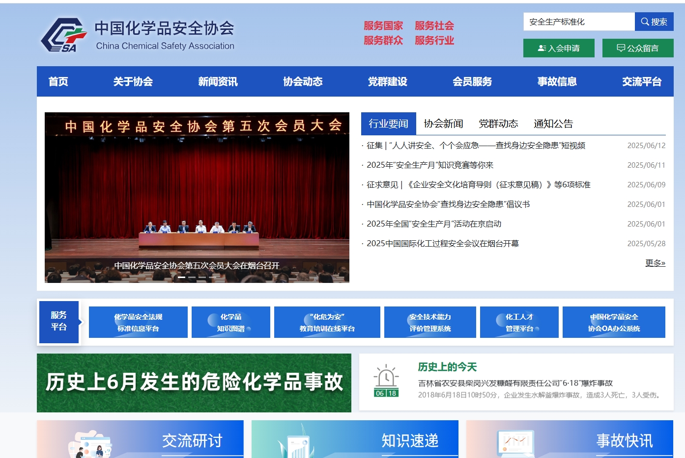Click the 历史上的今天 heading

click(448, 367)
